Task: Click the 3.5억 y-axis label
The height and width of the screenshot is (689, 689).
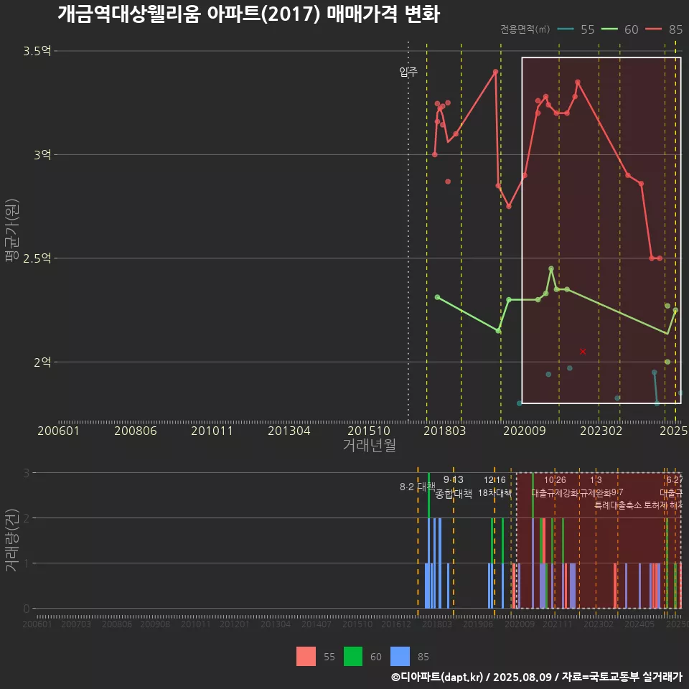Action: click(37, 51)
